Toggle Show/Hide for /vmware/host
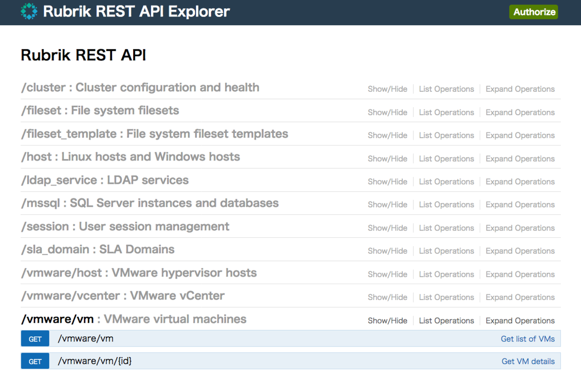The width and height of the screenshot is (581, 373). point(387,274)
